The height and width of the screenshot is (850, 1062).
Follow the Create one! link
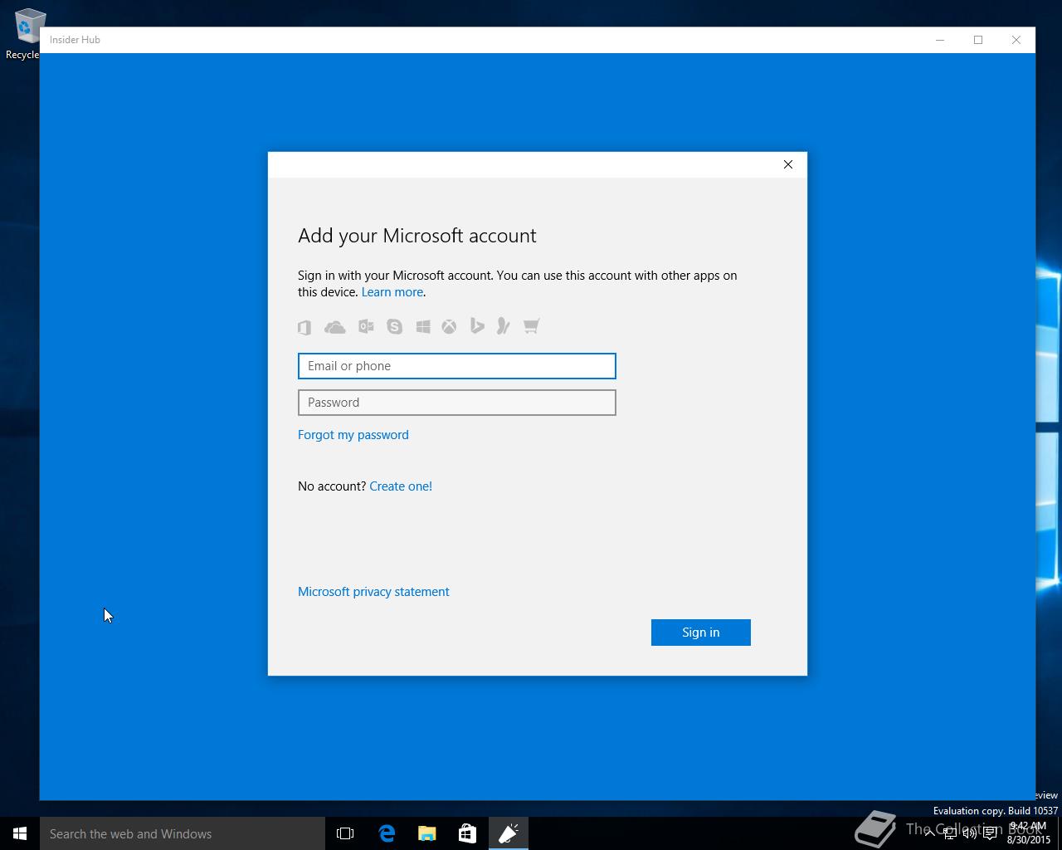point(401,486)
